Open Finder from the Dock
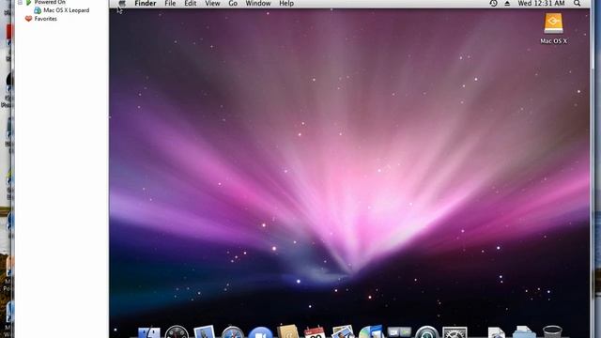The image size is (601, 338). (x=149, y=332)
